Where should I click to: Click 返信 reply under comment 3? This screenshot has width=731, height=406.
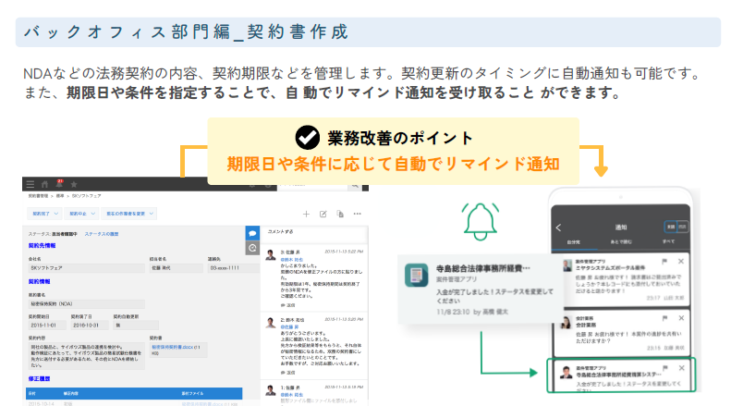click(288, 305)
